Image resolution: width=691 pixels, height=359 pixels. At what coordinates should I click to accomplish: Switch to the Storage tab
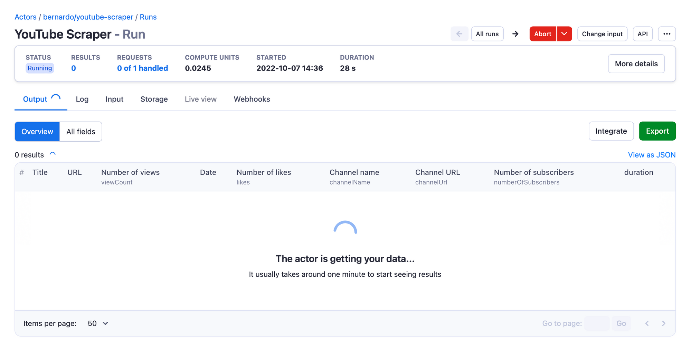coord(154,99)
